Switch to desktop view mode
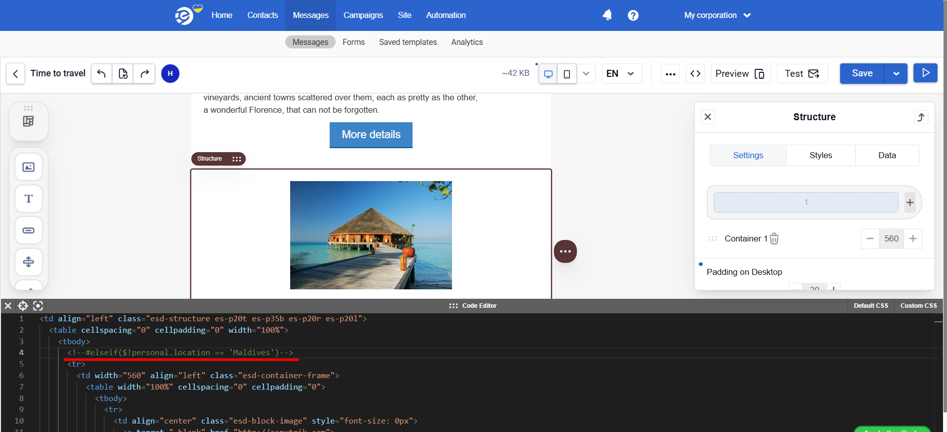The height and width of the screenshot is (432, 947). pyautogui.click(x=548, y=74)
